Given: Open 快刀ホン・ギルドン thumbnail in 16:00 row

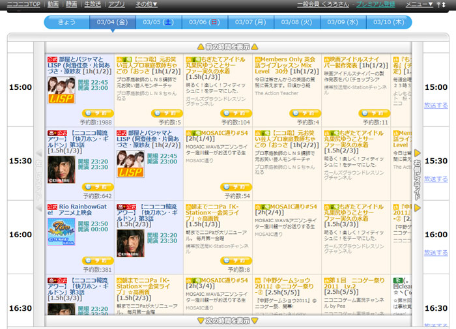Looking at the screenshot, I should pos(130,244).
